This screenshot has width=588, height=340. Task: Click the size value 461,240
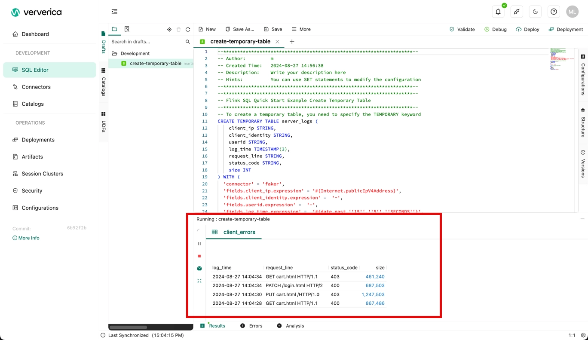click(375, 276)
